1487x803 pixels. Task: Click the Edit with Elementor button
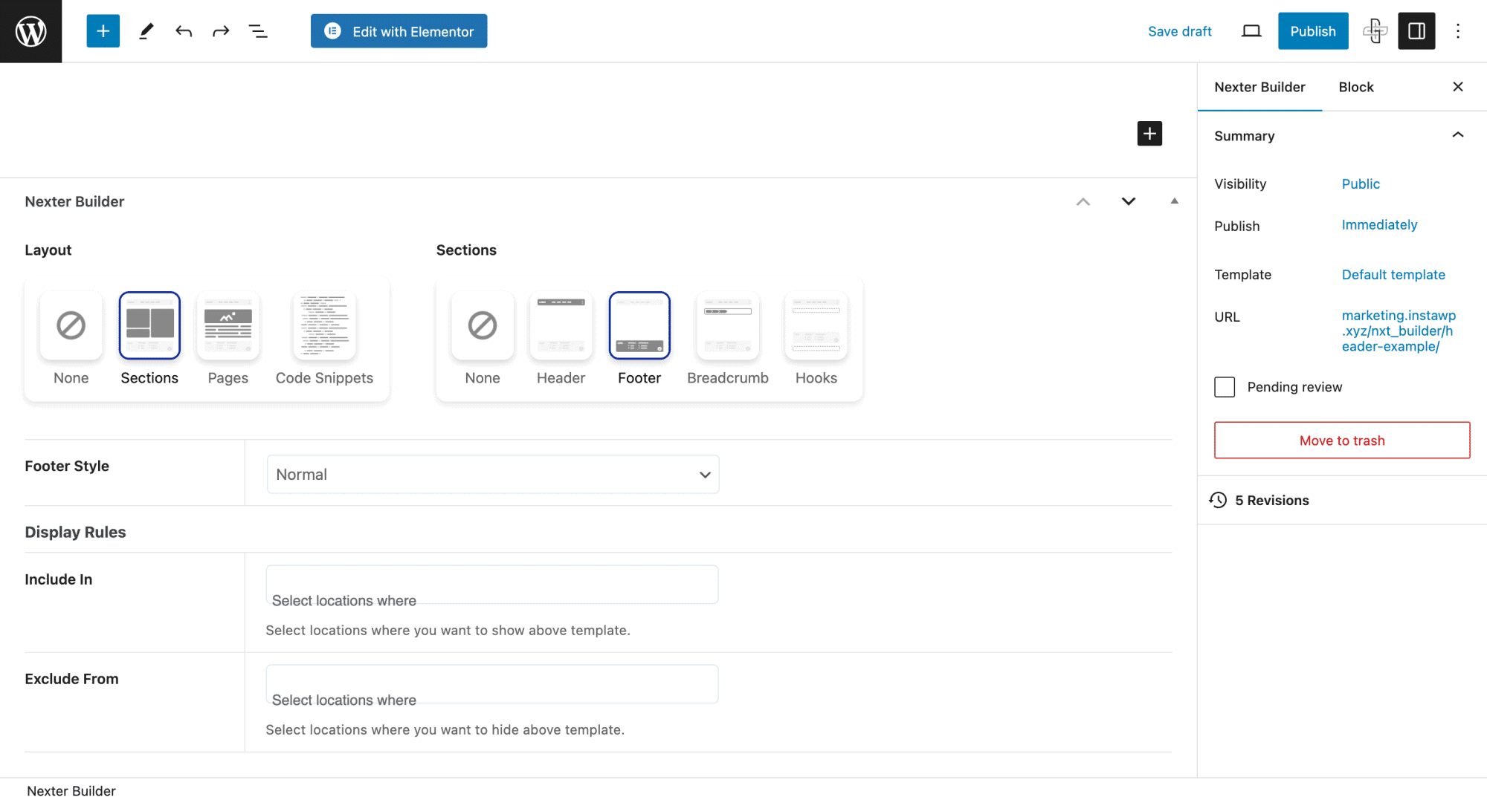pos(399,30)
